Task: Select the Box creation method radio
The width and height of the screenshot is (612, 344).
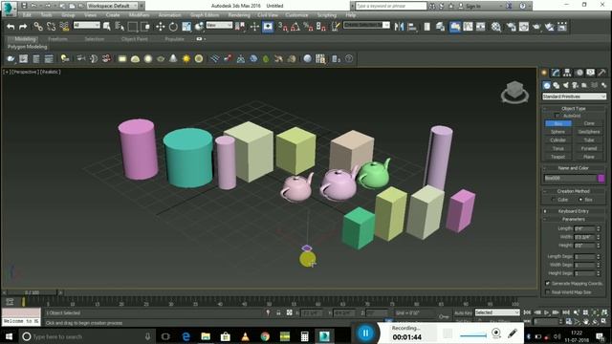Action: 580,200
